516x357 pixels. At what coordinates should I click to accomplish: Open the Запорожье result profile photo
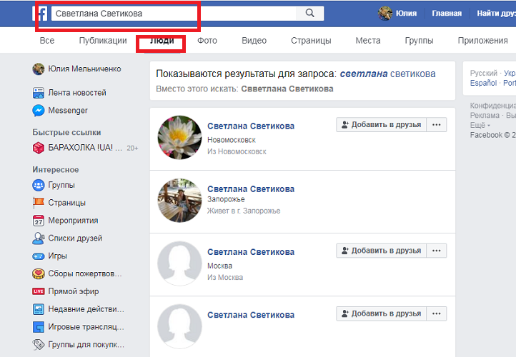179,201
